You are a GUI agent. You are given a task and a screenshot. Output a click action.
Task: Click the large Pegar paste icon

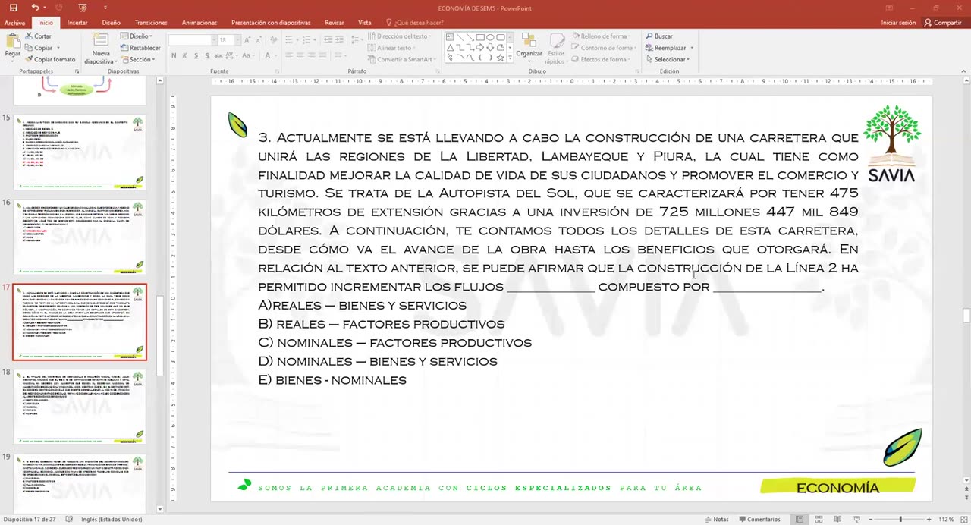click(13, 42)
